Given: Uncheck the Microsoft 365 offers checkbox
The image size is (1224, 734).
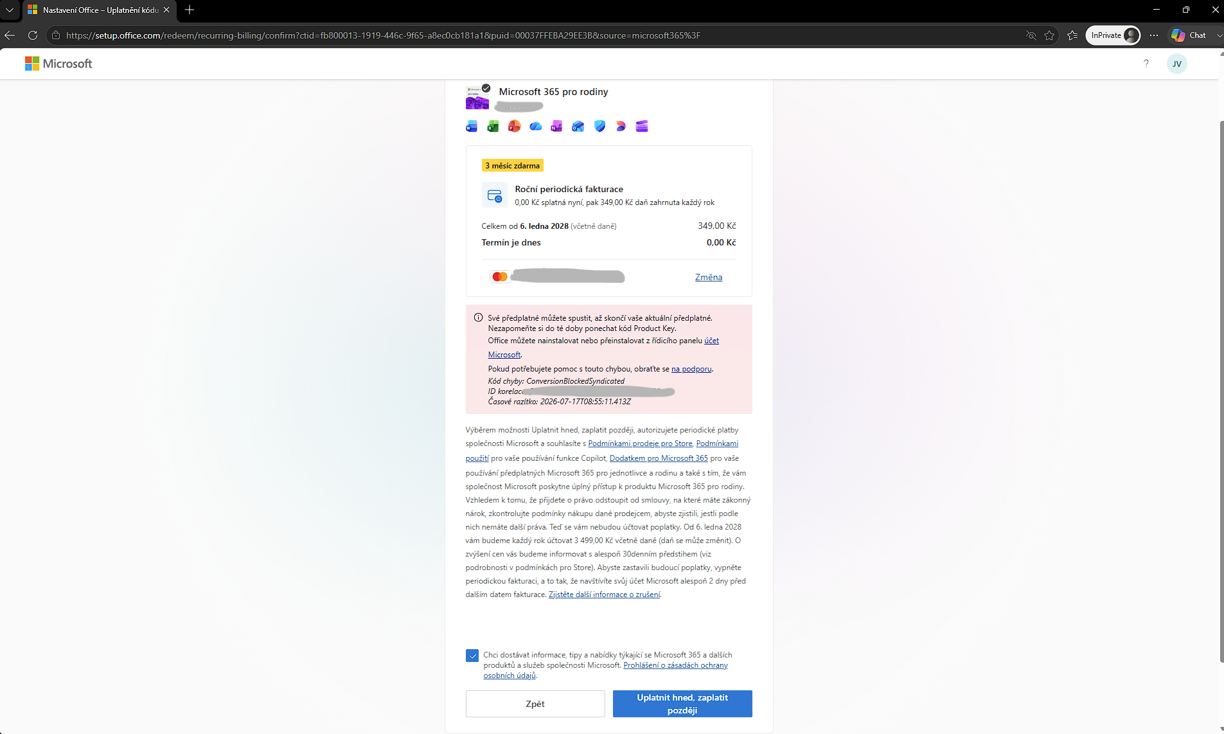Looking at the screenshot, I should click(x=472, y=656).
